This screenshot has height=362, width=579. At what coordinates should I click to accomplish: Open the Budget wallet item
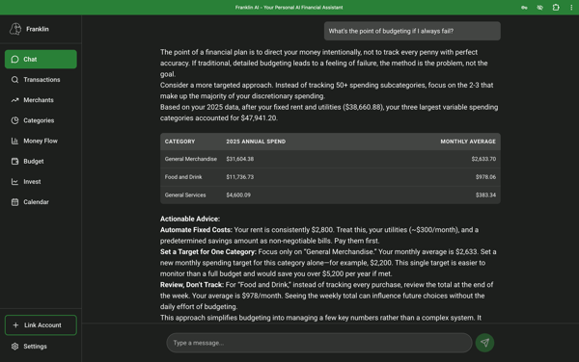(41, 162)
